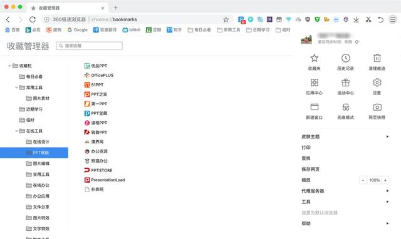Focus the 搜索收藏 search field
Screen dimensions: 401x239
(x=89, y=46)
